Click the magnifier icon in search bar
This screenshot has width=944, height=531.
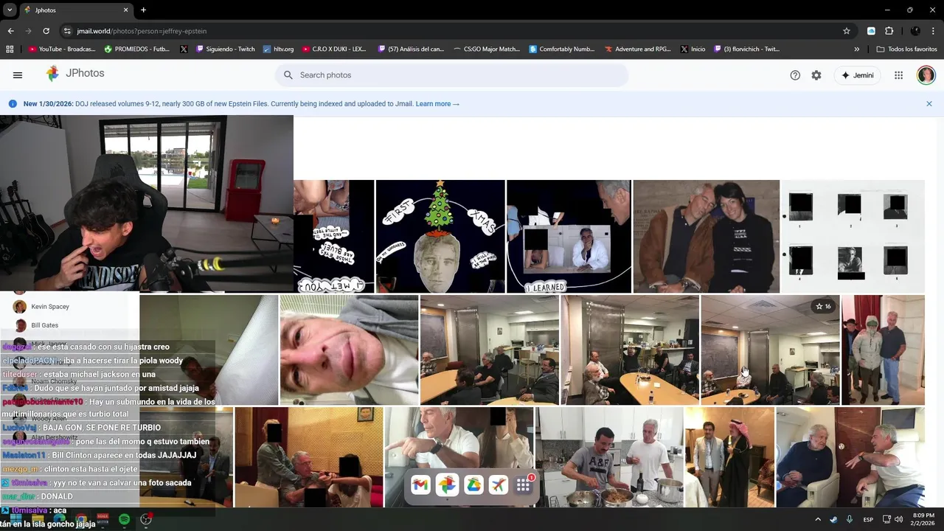click(x=288, y=75)
